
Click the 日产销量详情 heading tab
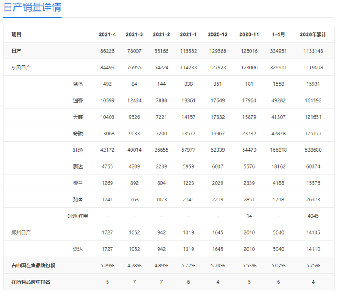click(32, 7)
